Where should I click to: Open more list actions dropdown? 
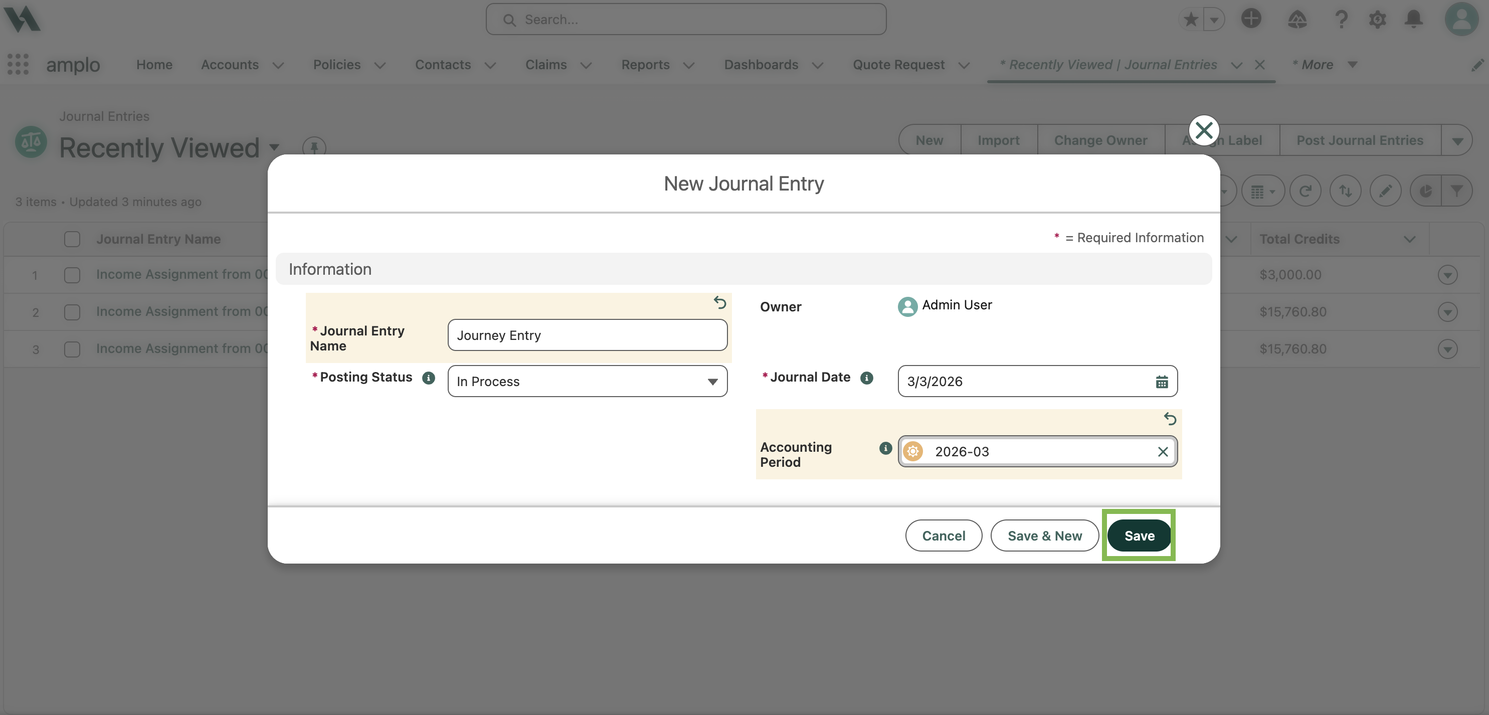1456,140
